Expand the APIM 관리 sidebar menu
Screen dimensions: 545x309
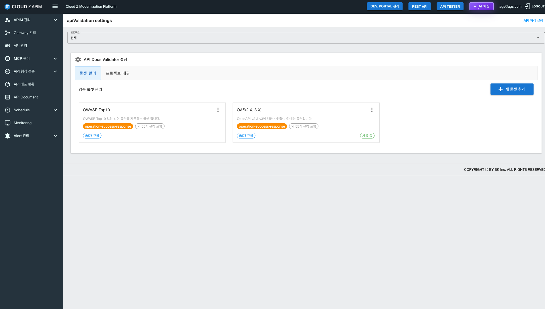[x=55, y=20]
